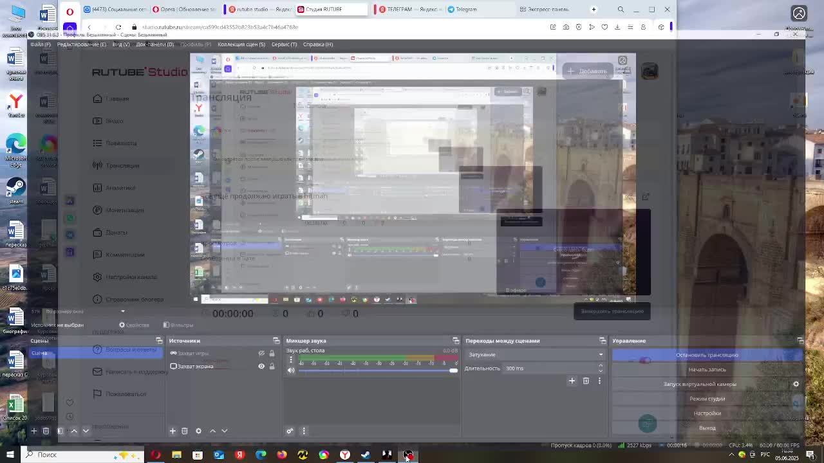Add a new source in Источники panel

(173, 431)
